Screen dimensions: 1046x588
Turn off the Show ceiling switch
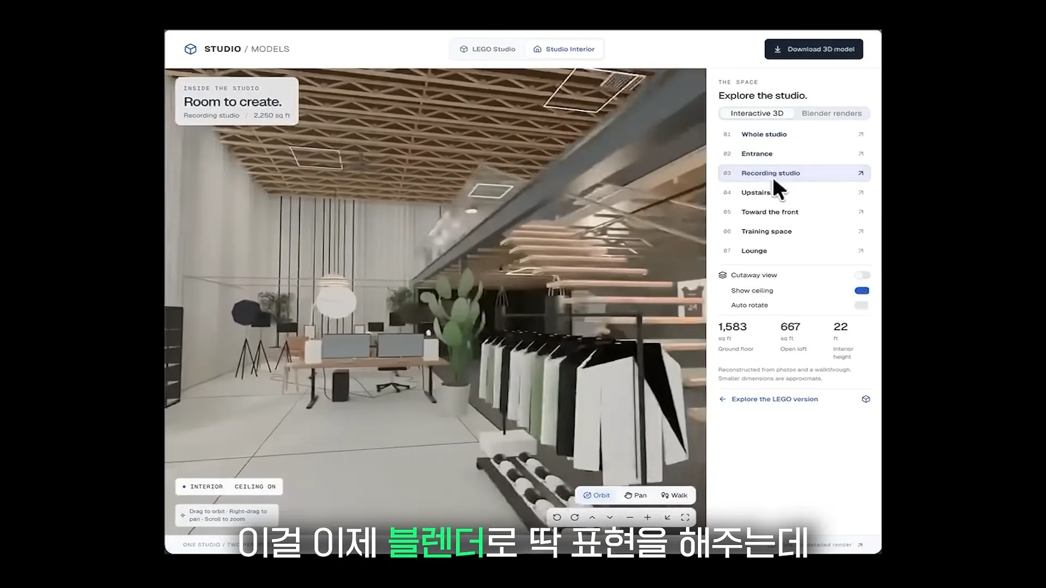[862, 291]
